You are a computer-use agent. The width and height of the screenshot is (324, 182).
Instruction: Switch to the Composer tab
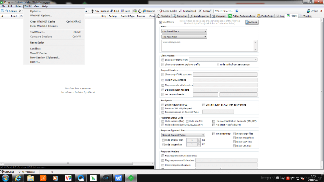pyautogui.click(x=219, y=16)
